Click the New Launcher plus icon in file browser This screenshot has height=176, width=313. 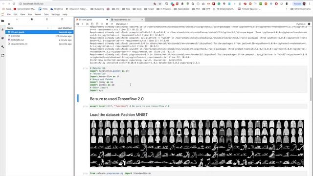[17, 20]
